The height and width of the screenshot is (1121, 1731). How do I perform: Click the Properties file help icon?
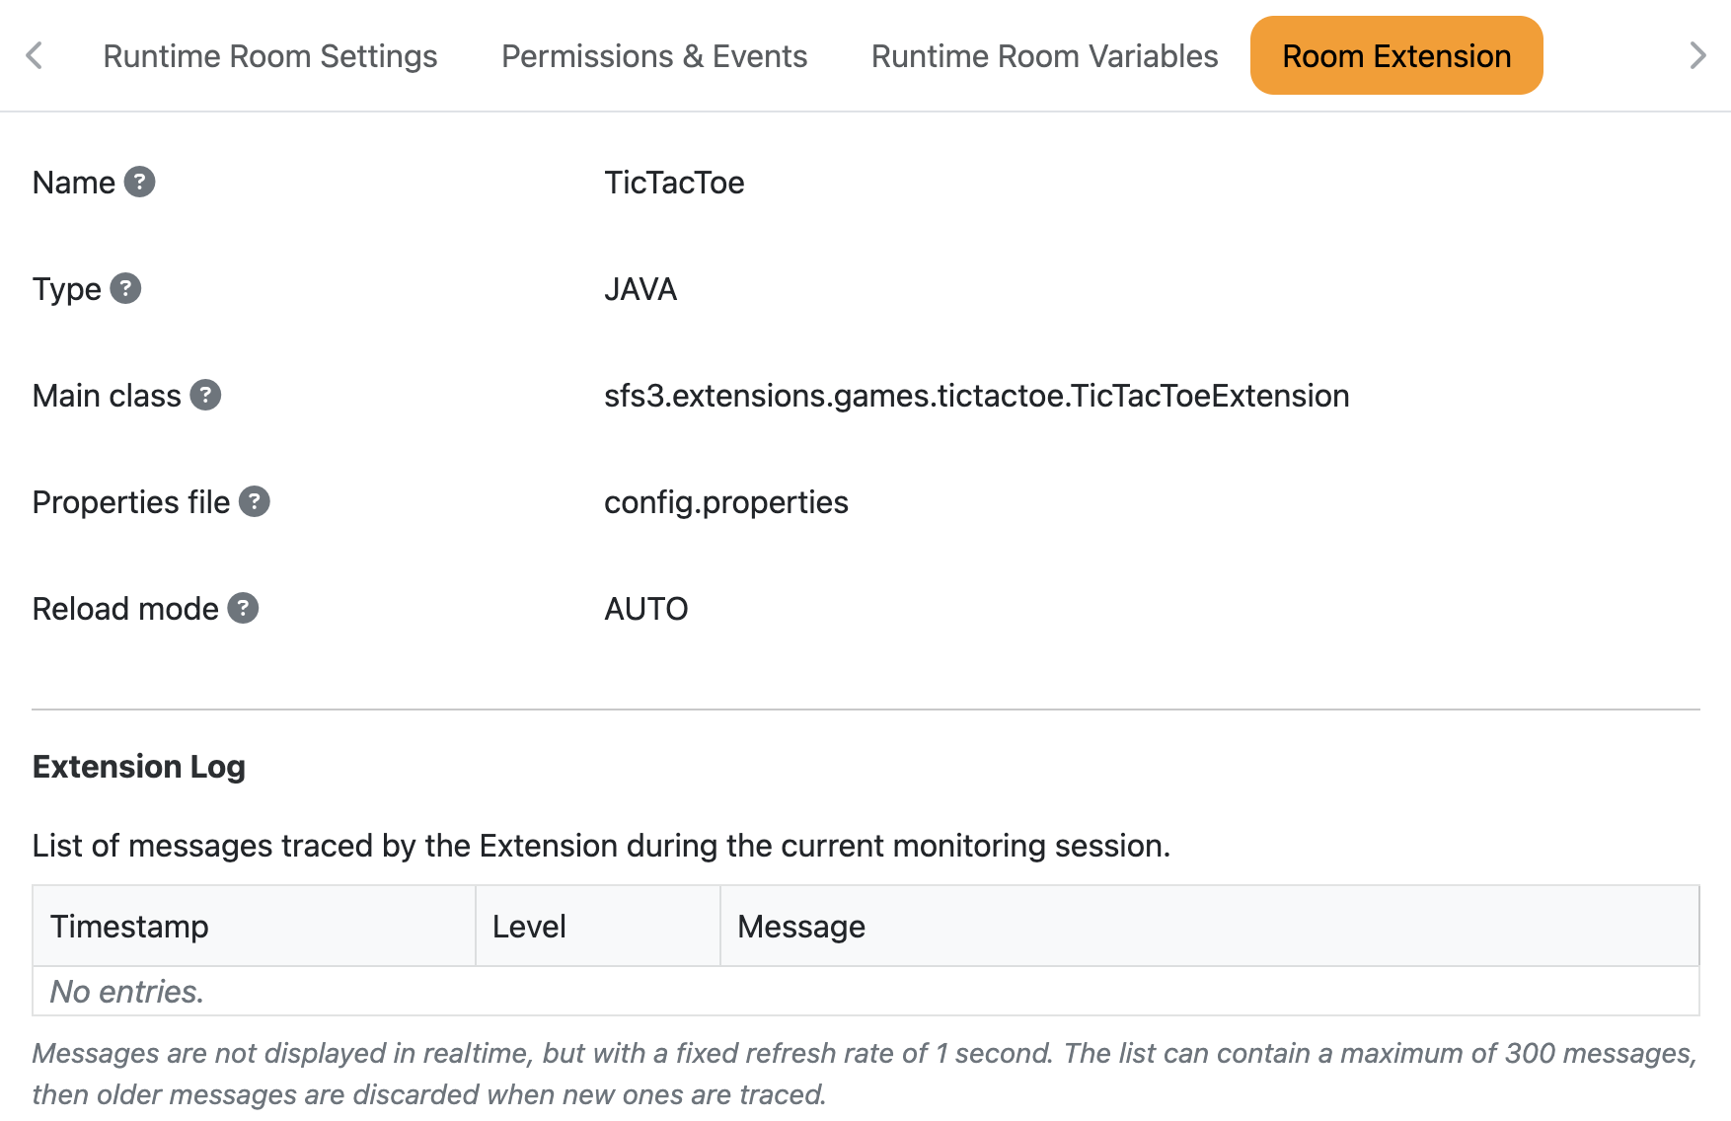click(x=255, y=501)
